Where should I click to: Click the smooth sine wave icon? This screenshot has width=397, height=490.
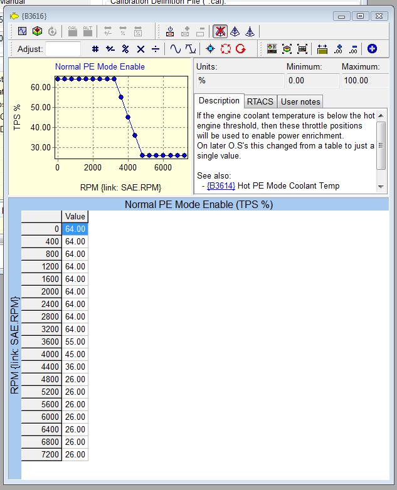coord(175,49)
